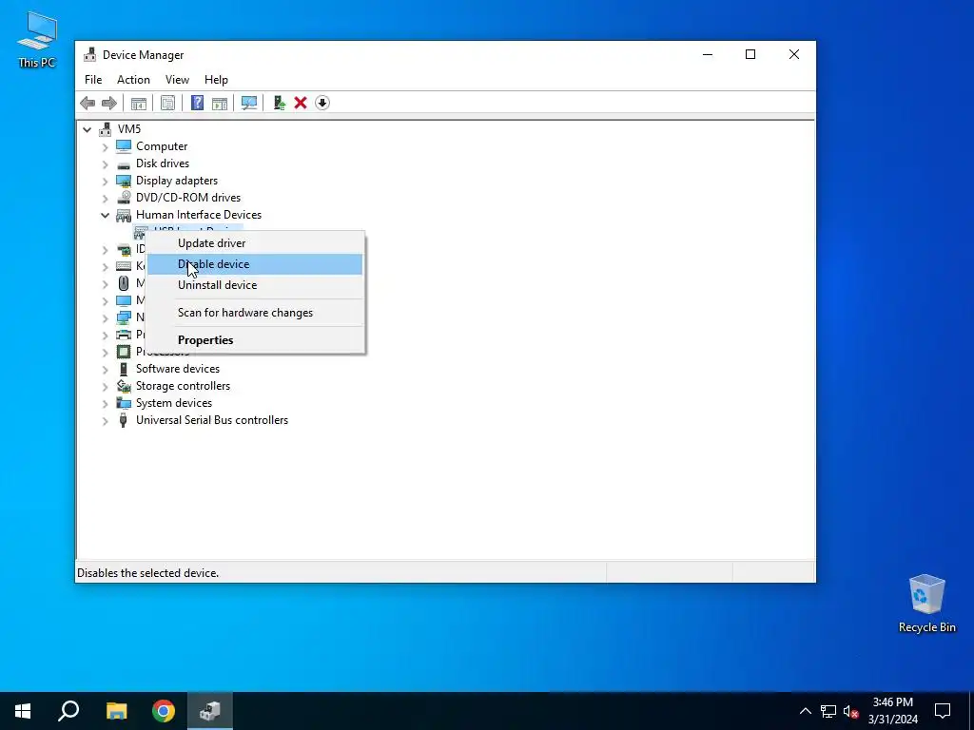Select the Universal Serial Bus controllers icon
This screenshot has height=730, width=974.
coord(124,420)
